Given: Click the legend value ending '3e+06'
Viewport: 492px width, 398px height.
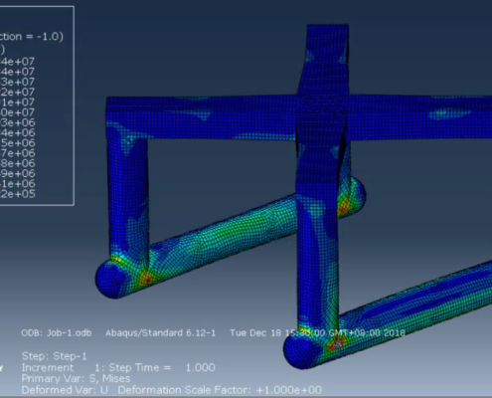Looking at the screenshot, I should coord(17,122).
